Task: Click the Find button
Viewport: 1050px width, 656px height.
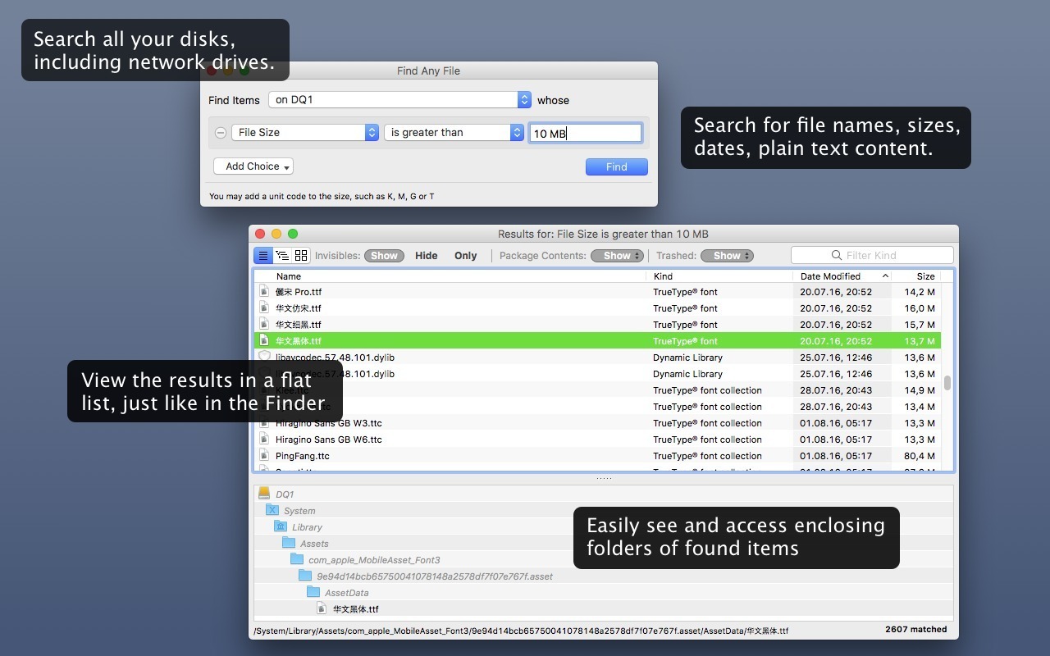Action: (x=616, y=166)
